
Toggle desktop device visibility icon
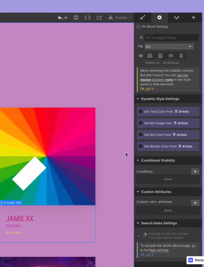(x=150, y=56)
